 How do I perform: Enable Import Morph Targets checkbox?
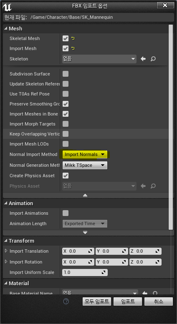(66, 124)
